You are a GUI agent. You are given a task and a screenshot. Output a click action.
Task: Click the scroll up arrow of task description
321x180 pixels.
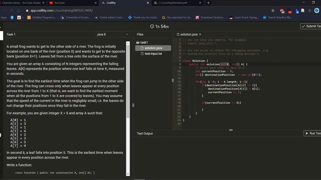click(128, 43)
